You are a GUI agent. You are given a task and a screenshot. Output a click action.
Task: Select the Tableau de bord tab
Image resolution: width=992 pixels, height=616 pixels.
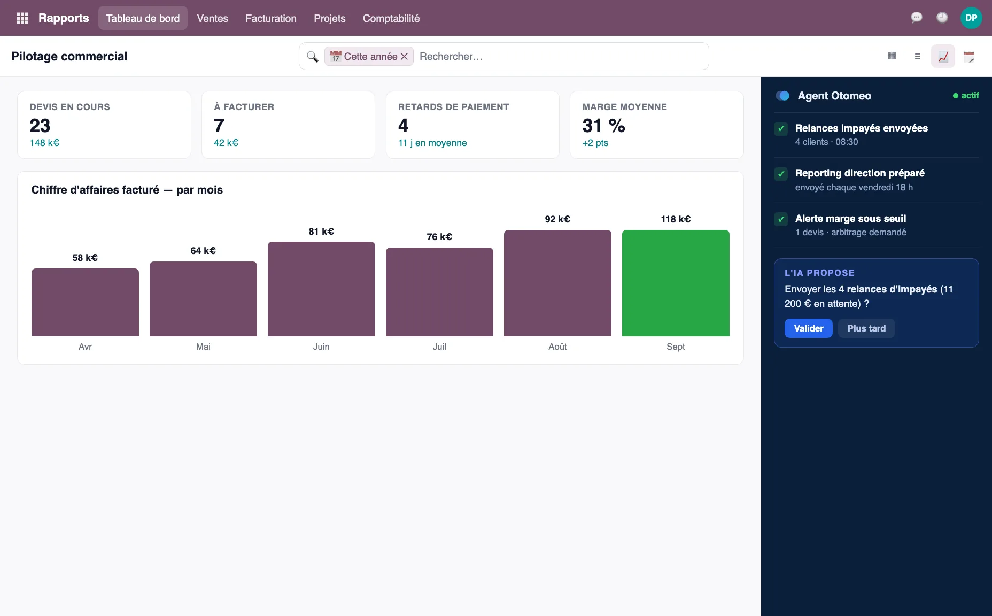[x=143, y=18]
